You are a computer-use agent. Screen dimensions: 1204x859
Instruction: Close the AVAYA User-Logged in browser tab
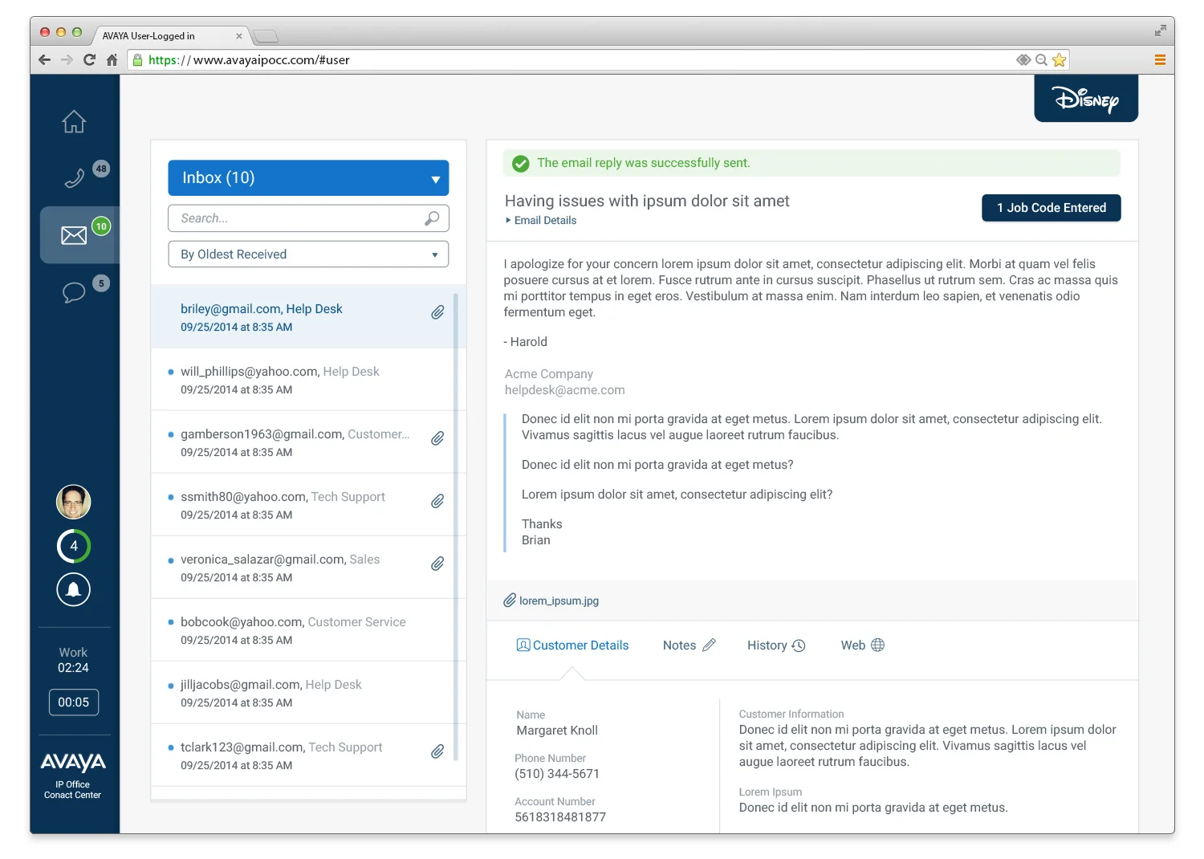point(239,36)
